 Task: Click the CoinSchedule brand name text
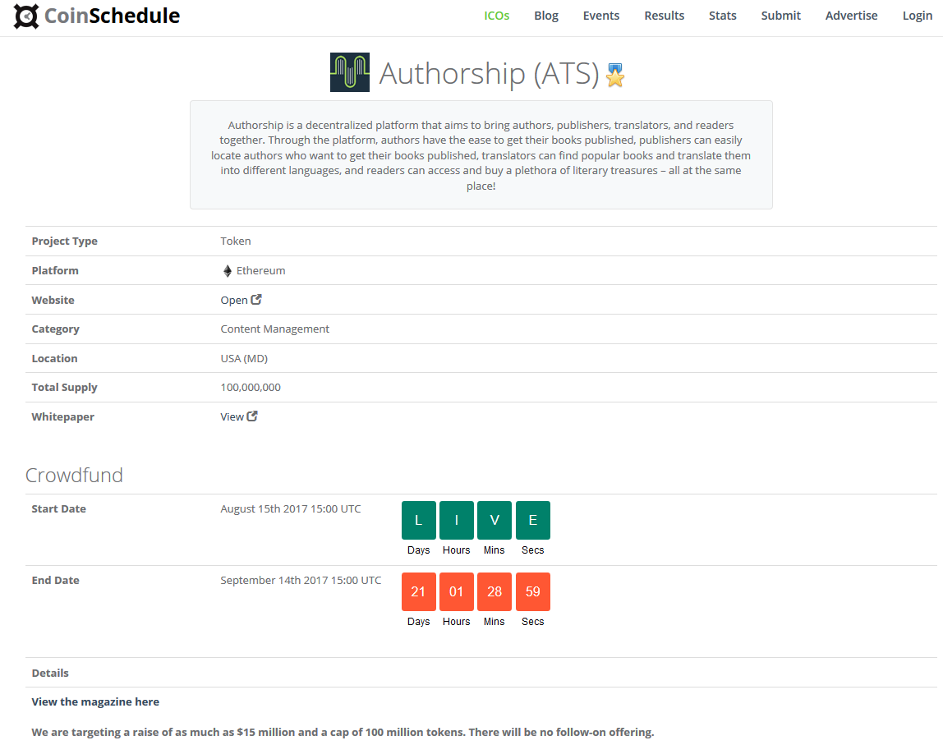(112, 16)
